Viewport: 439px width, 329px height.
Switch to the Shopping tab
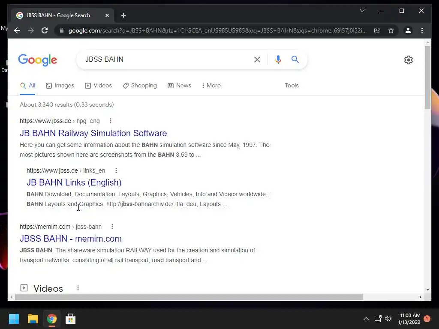tap(139, 86)
